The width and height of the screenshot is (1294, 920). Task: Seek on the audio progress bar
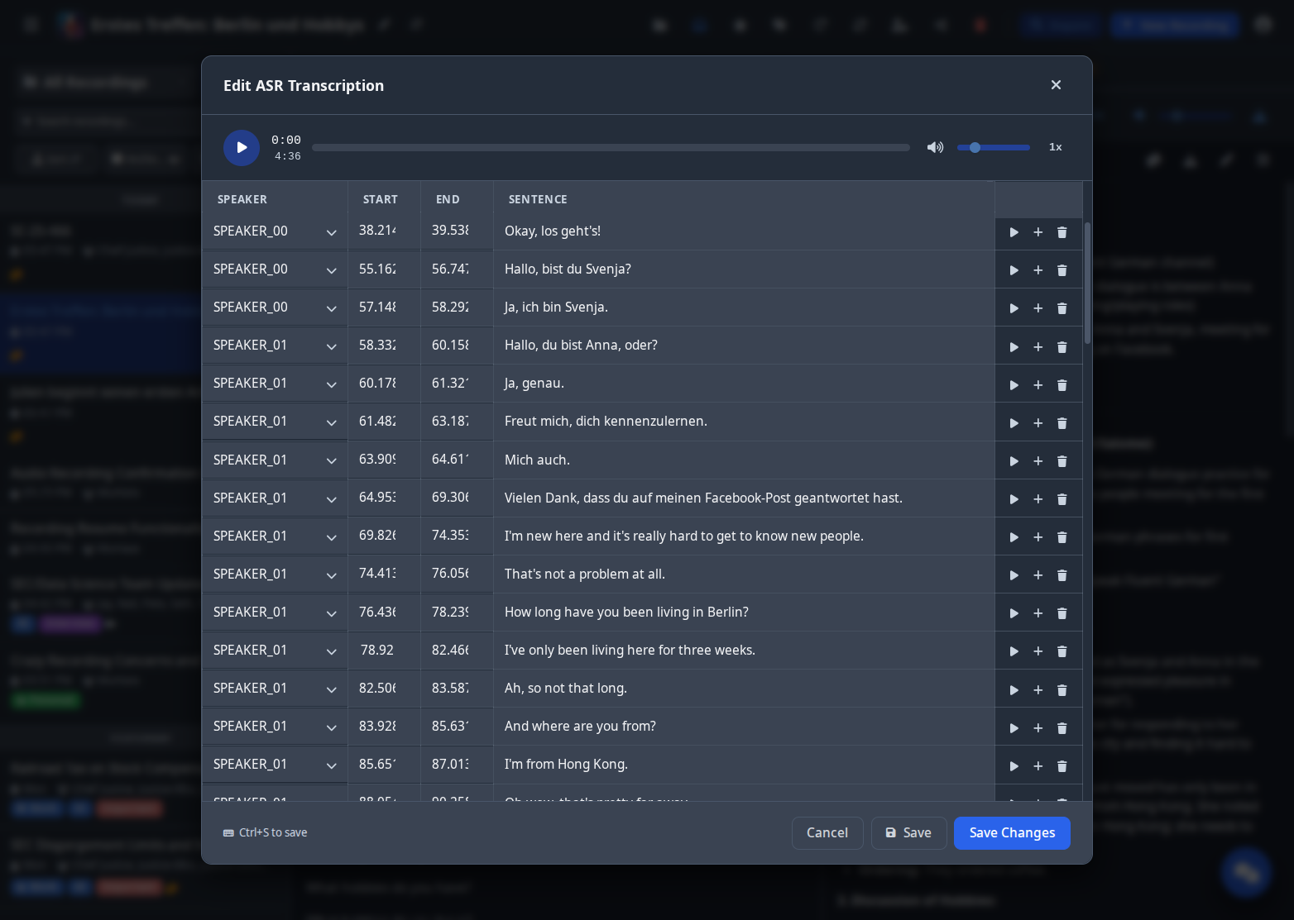[611, 147]
